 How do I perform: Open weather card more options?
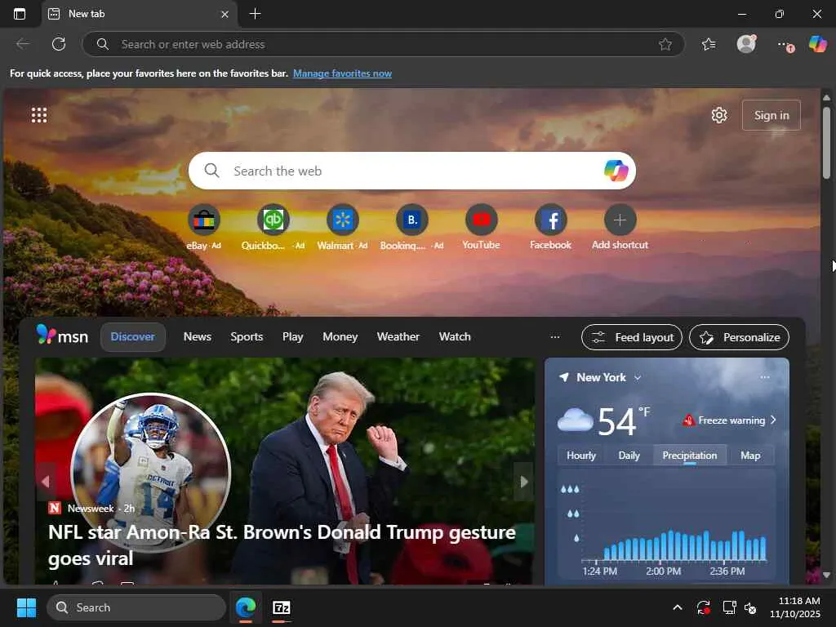[765, 377]
